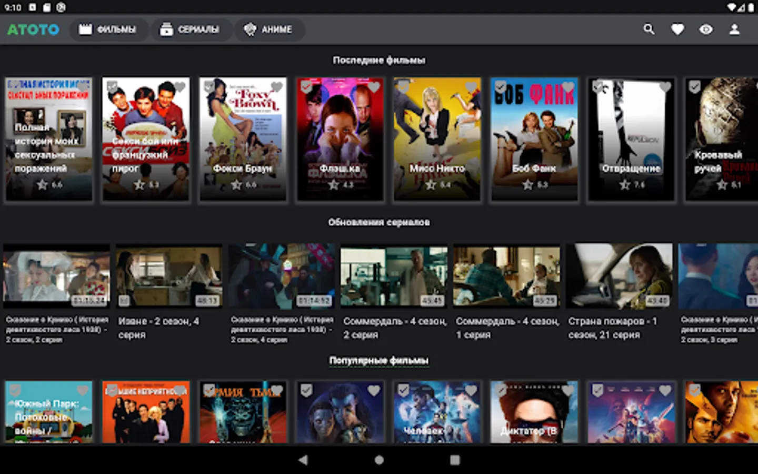Tap the heart on the Мисс Никто poster

click(x=471, y=87)
